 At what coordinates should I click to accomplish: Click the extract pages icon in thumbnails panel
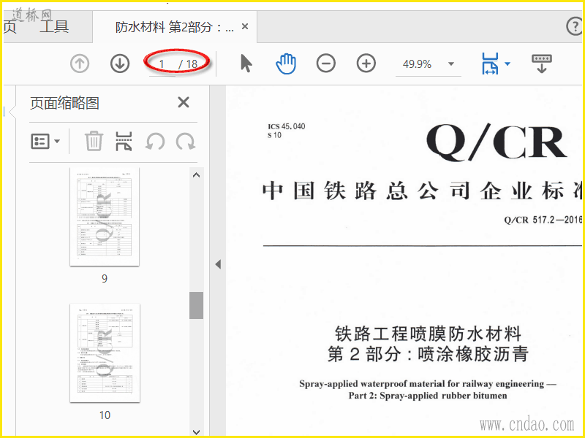(124, 141)
